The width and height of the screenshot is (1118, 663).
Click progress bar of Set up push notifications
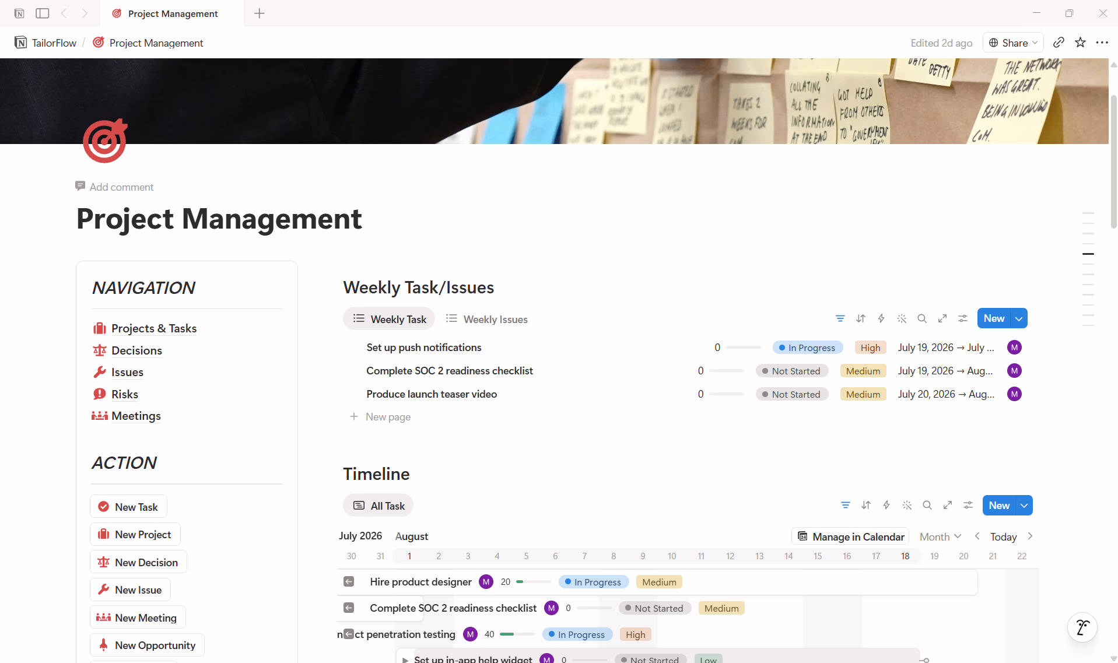pos(744,348)
